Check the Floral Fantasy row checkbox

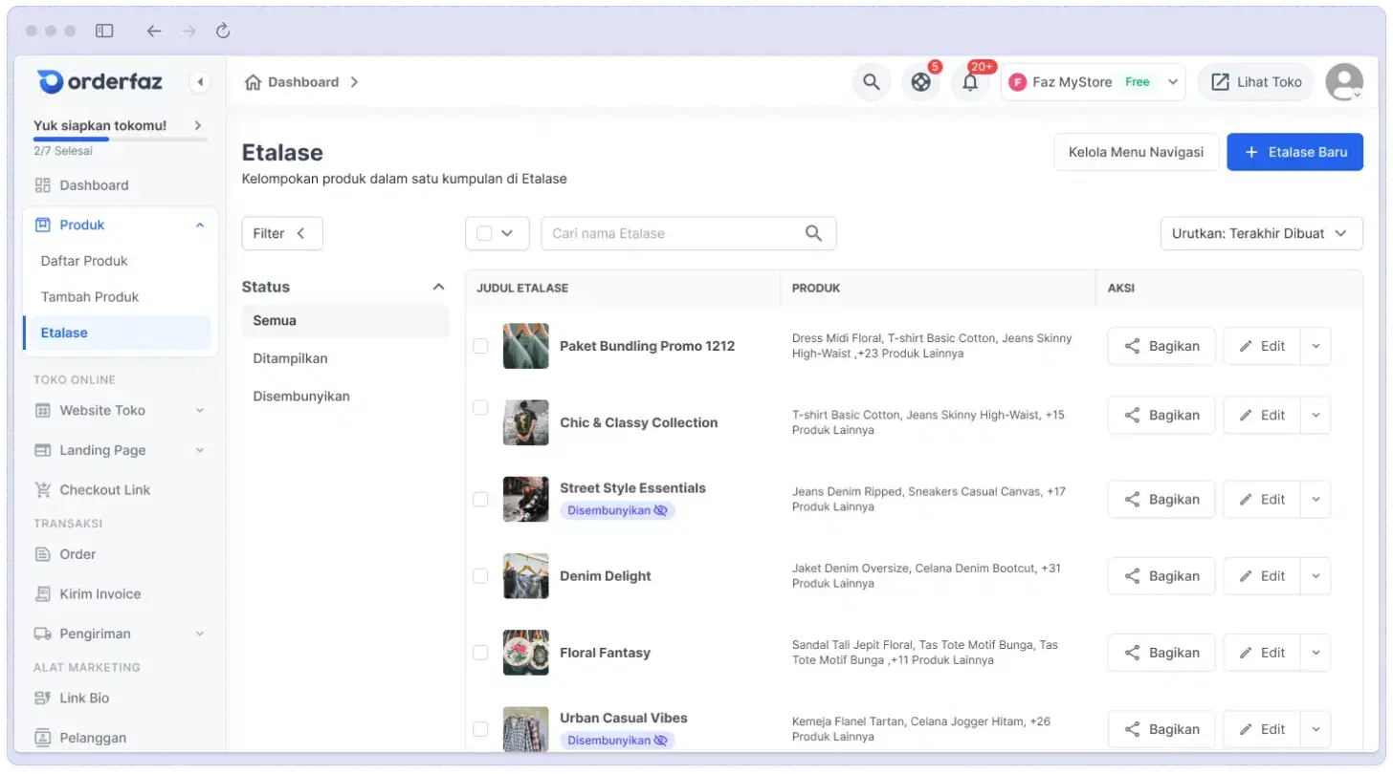[x=480, y=653]
